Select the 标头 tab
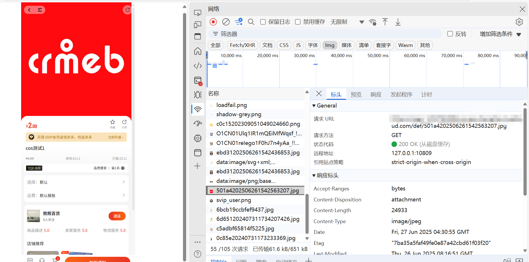The height and width of the screenshot is (262, 529). coord(336,94)
